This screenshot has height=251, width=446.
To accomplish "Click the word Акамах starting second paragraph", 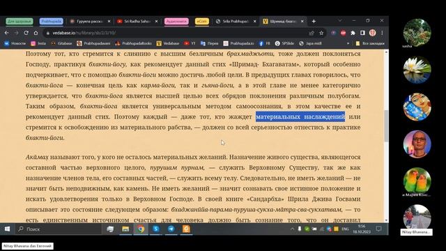I will point(37,157).
